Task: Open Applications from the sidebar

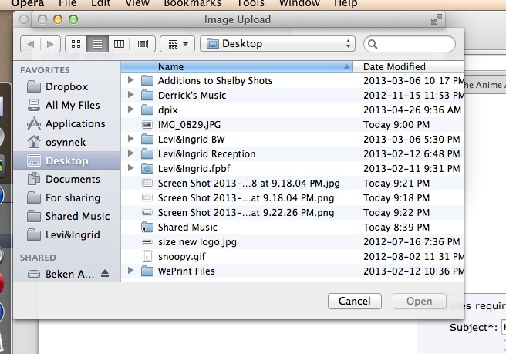Action: [67, 123]
